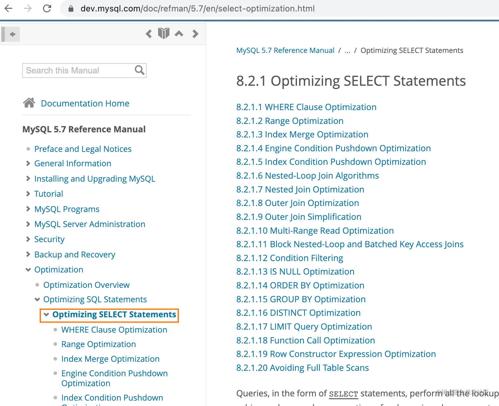Image resolution: width=499 pixels, height=406 pixels.
Task: Open Engine Condition Pushdown Optimization in sidebar
Action: [x=115, y=378]
